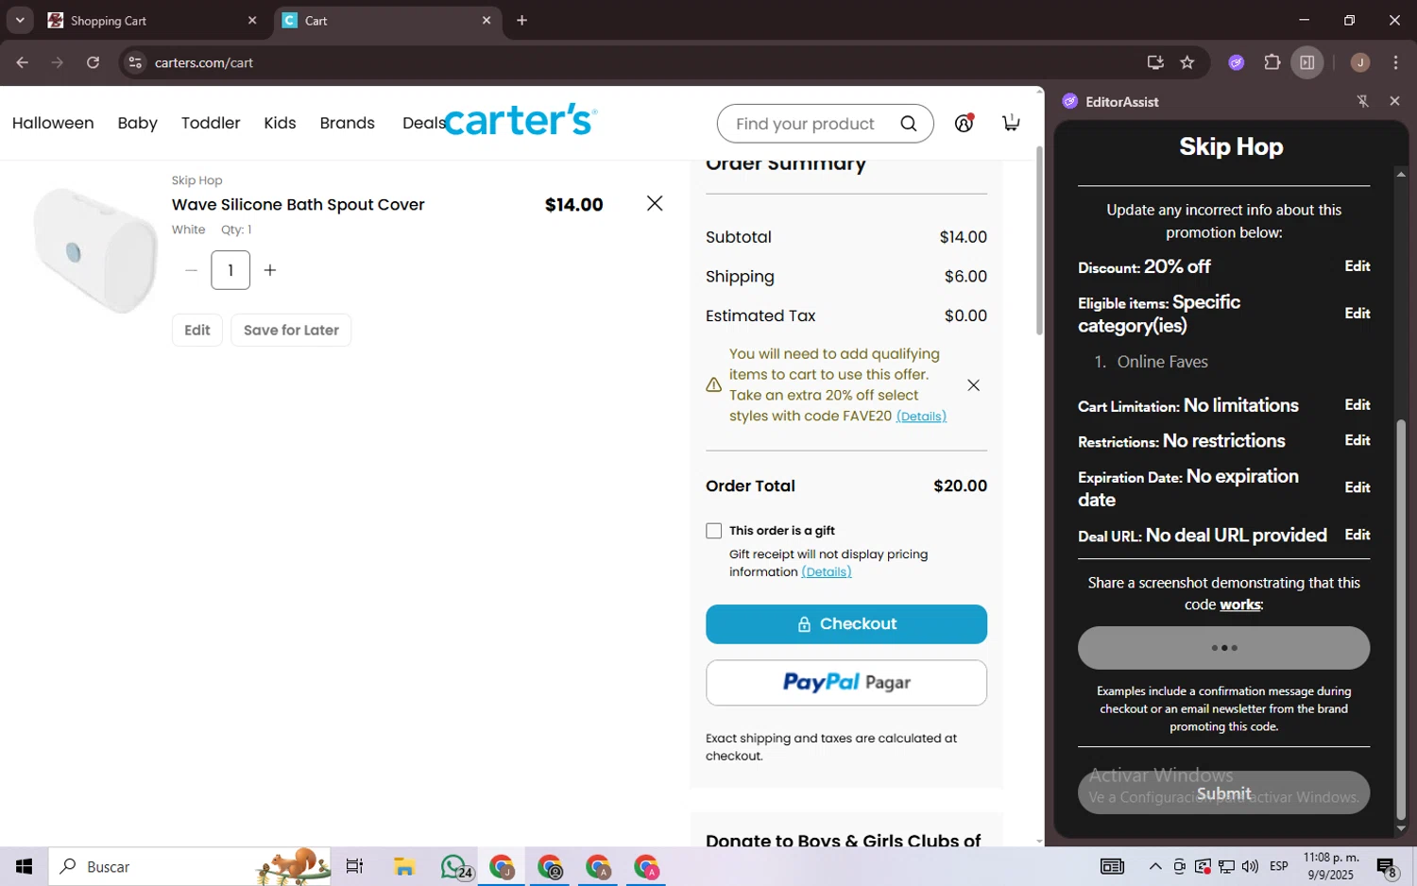Open the shopping cart icon in header
The width and height of the screenshot is (1417, 886).
tap(1011, 123)
